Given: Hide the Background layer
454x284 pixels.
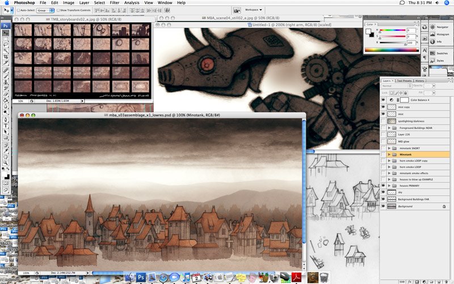Looking at the screenshot, I should coord(383,206).
